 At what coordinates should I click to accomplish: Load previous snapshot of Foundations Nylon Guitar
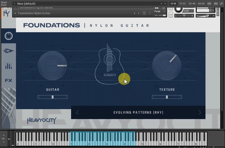click(134, 13)
